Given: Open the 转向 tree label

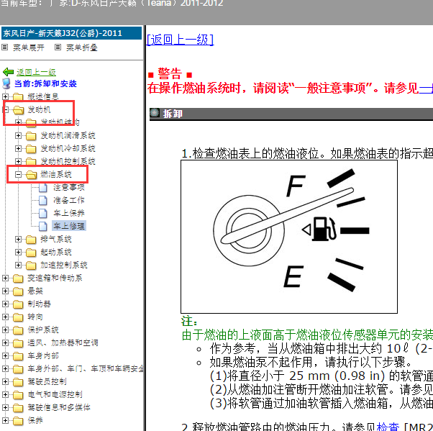Looking at the screenshot, I should [35, 317].
